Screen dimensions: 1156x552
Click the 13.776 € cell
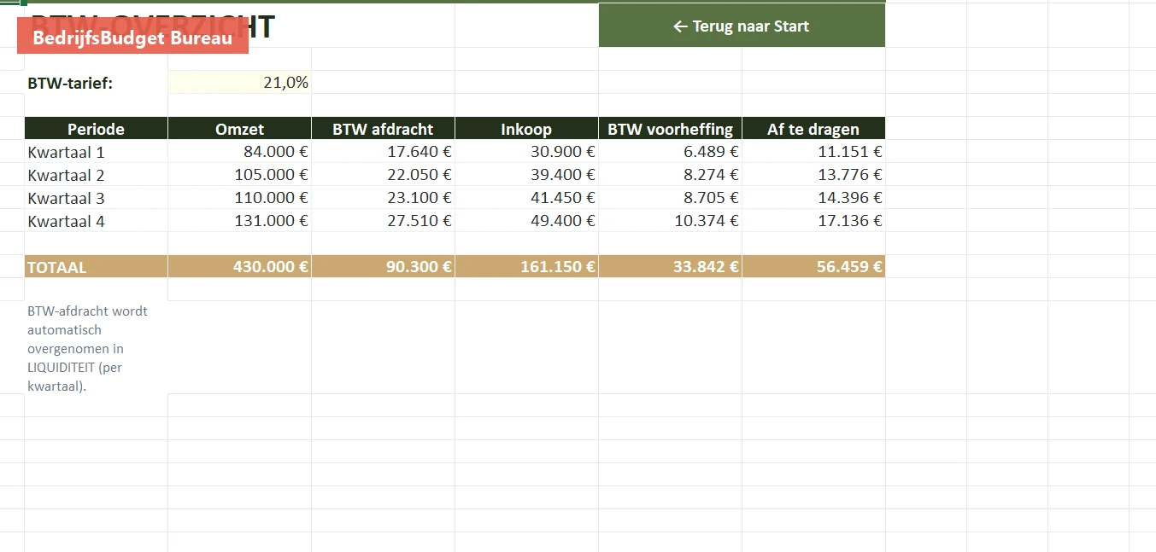coord(813,175)
